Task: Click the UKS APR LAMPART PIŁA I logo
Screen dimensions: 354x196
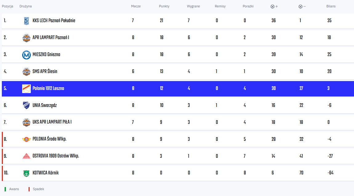Action: 26,122
